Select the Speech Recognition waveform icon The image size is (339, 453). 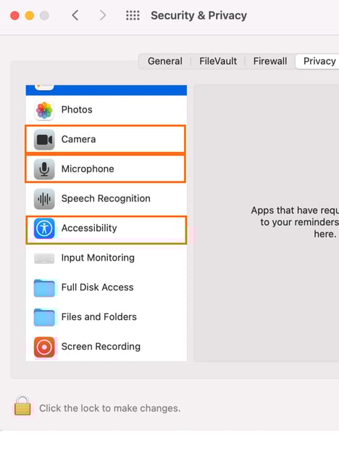click(x=44, y=199)
